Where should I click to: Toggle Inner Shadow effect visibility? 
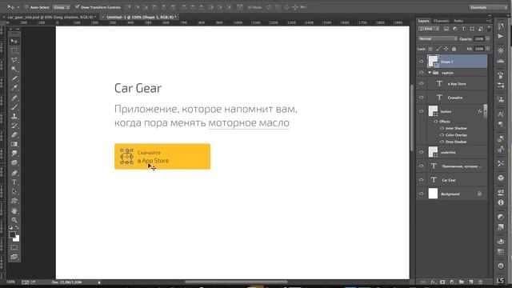(442, 128)
